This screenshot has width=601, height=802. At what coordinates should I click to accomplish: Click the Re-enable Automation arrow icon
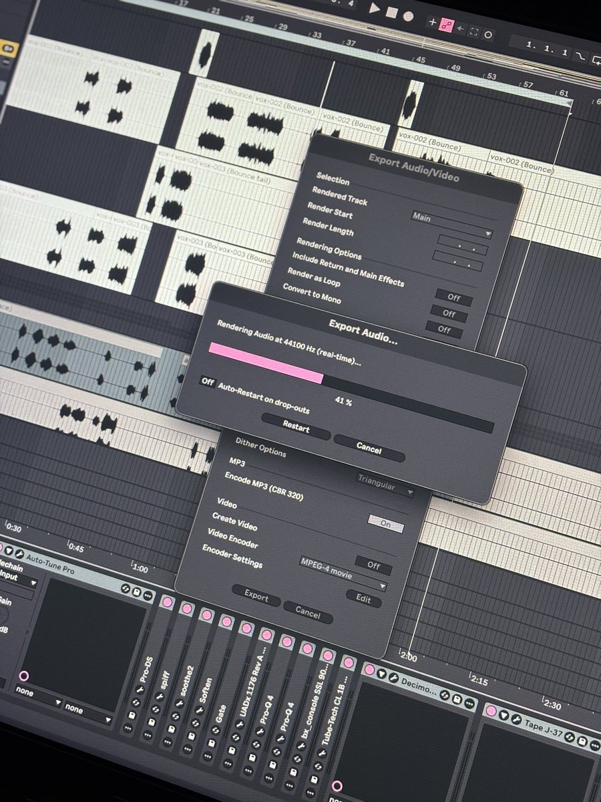click(x=460, y=28)
